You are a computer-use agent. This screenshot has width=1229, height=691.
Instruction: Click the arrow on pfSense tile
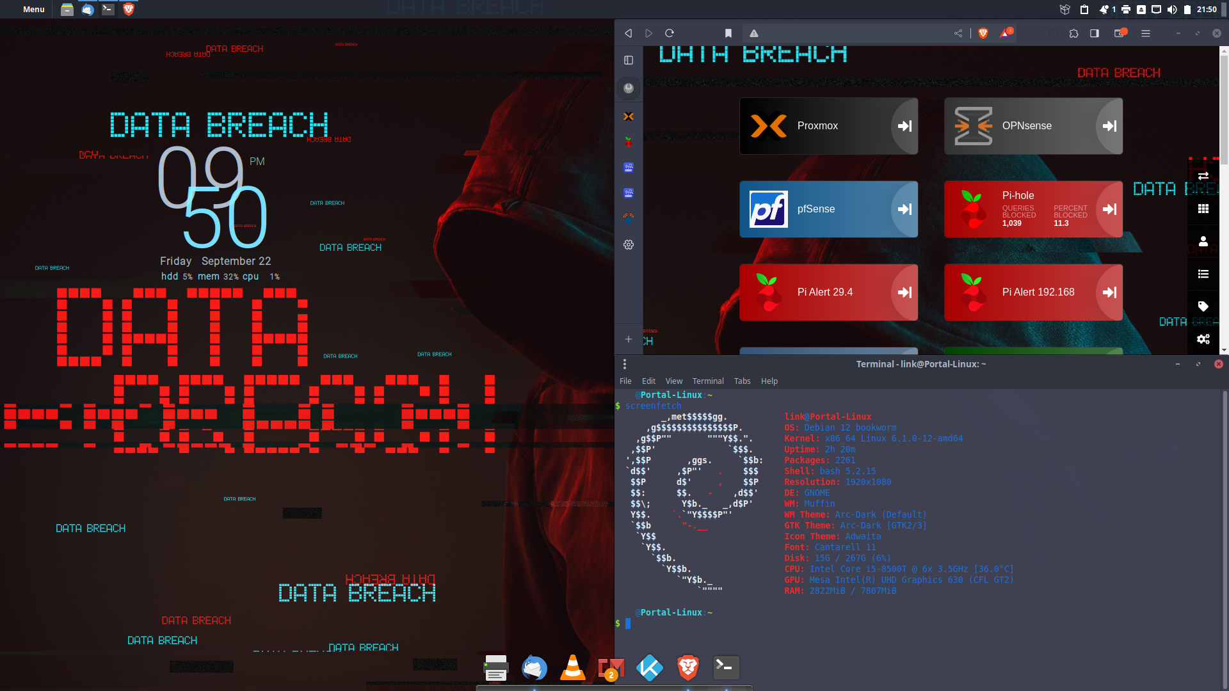pos(904,209)
